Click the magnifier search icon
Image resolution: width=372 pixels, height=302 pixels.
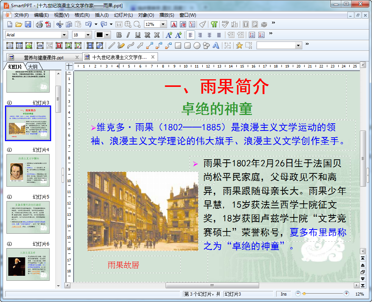(137, 24)
